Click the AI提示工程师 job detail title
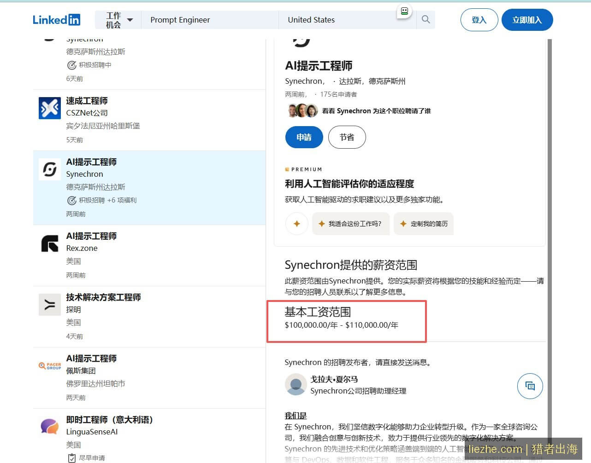Screen dimensions: 591x463 pos(319,66)
